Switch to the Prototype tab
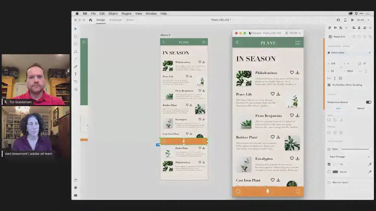This screenshot has height=211, width=376. [x=115, y=20]
